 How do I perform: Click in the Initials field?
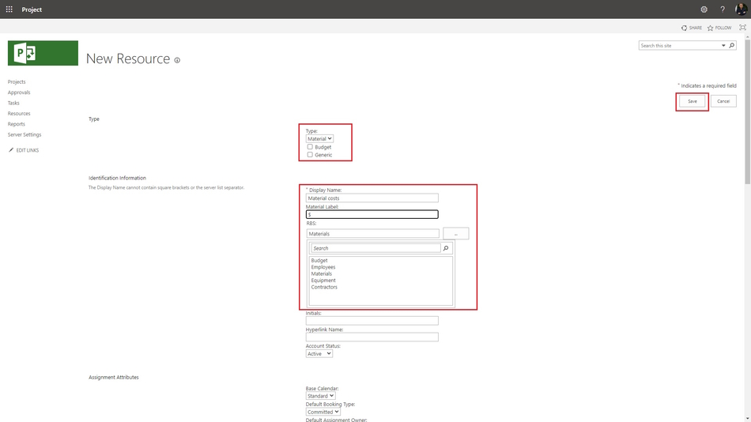coord(372,321)
